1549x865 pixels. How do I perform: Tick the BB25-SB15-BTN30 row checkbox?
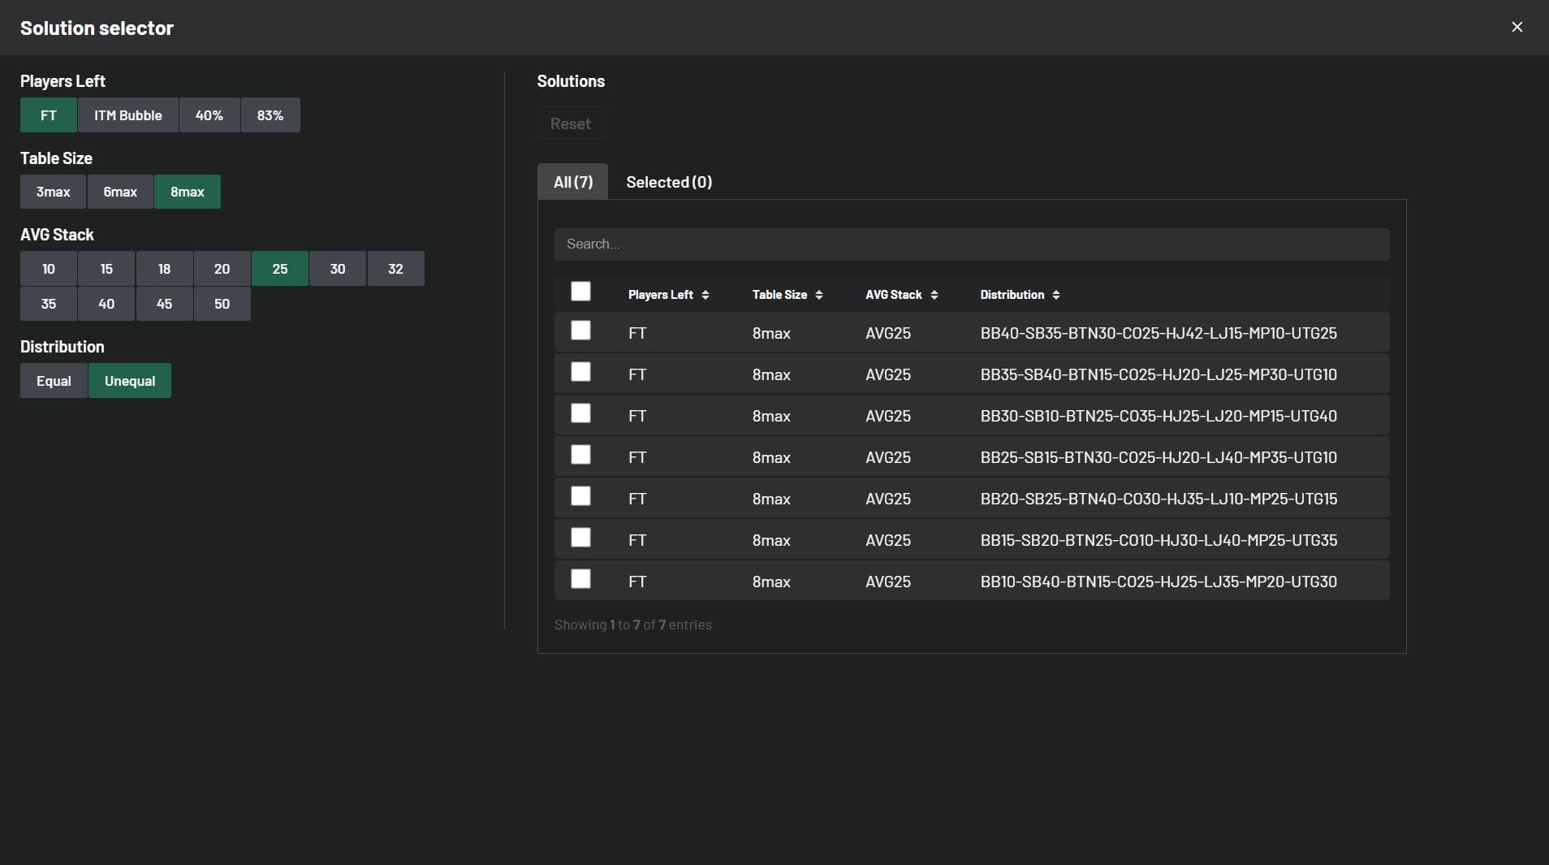pos(580,455)
